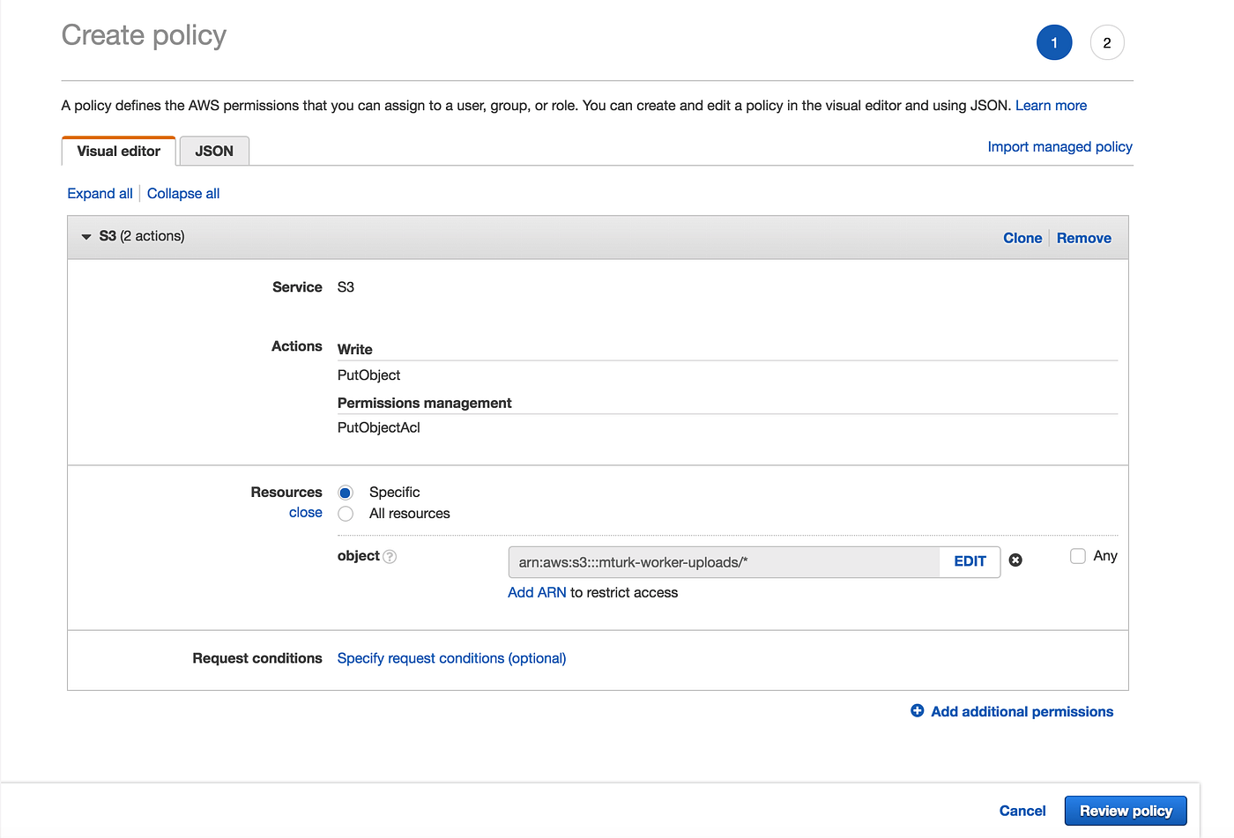Screen dimensions: 1234x838
Task: Collapse the S3 section disclosure triangle
Action: [x=86, y=237]
